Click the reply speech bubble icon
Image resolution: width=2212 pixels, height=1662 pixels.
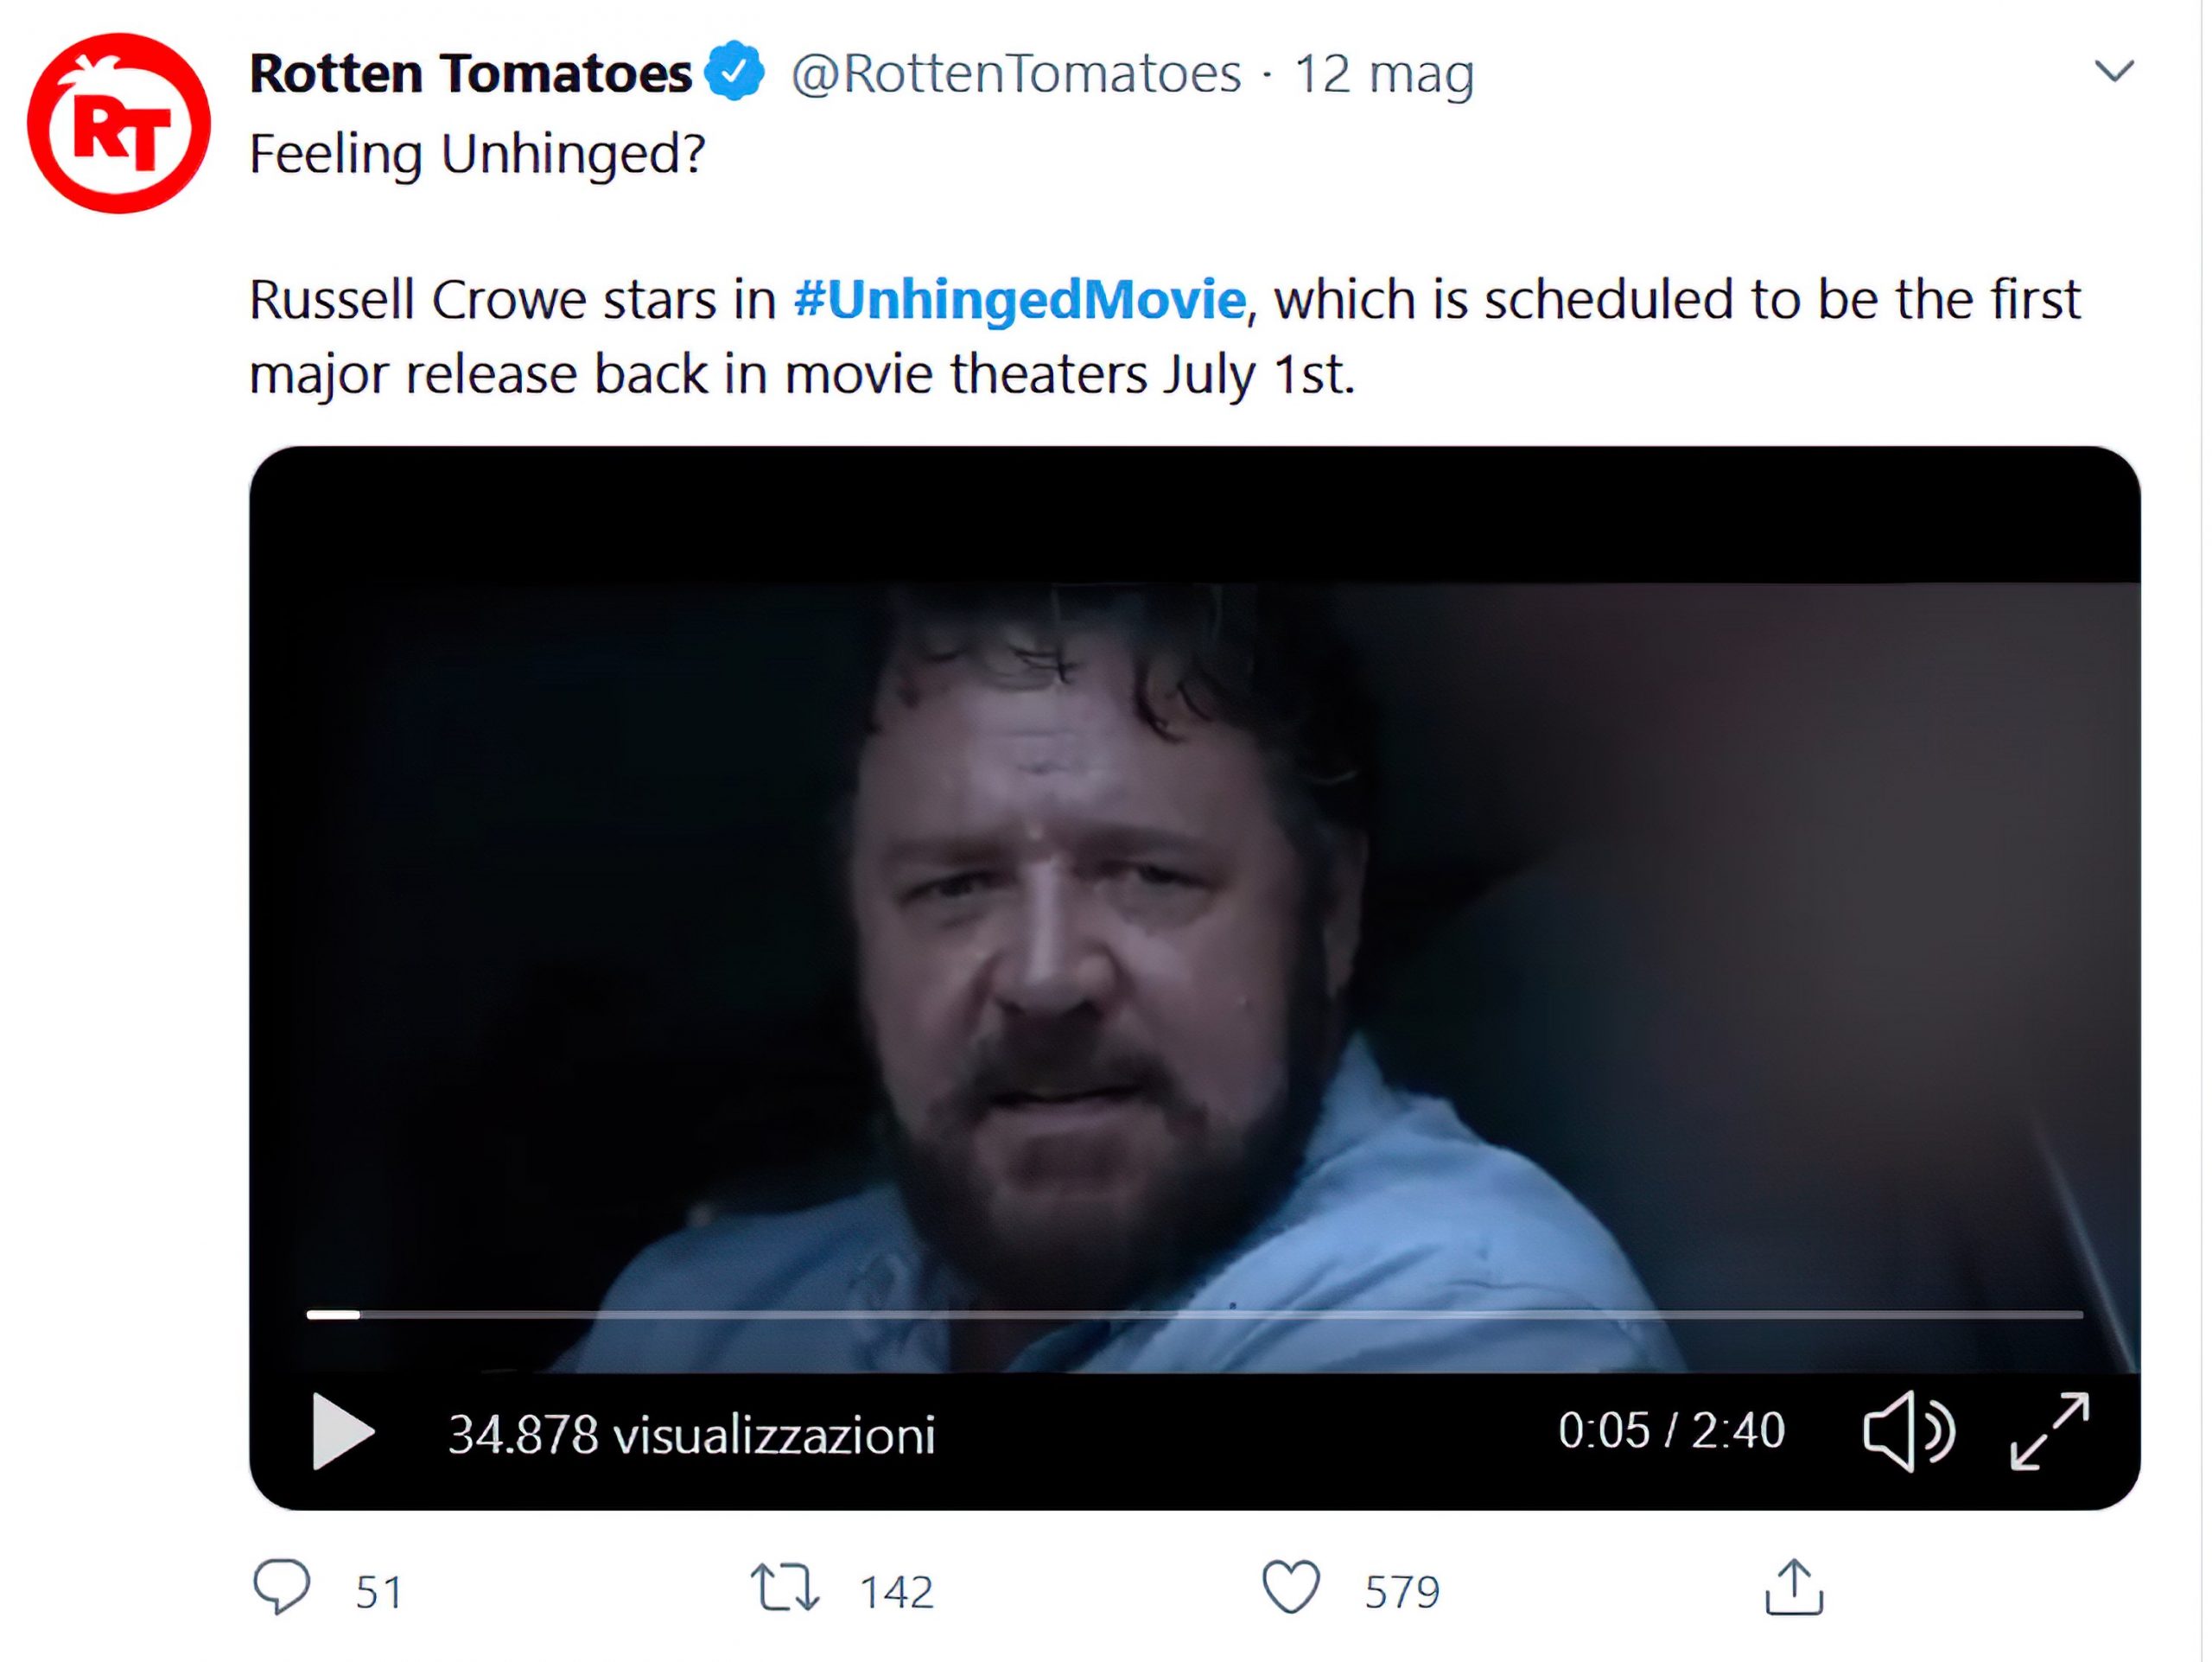tap(282, 1587)
